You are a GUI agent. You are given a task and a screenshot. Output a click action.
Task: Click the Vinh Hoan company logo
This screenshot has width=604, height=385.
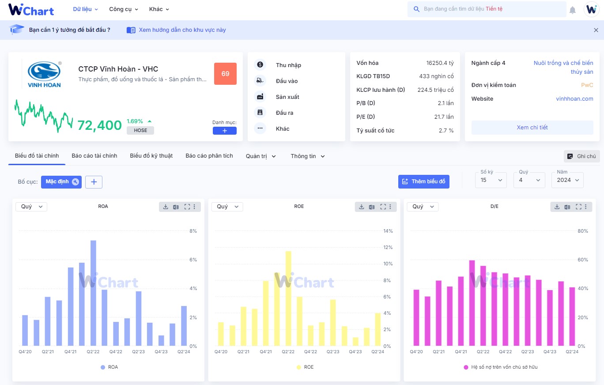pos(44,74)
